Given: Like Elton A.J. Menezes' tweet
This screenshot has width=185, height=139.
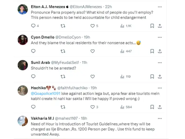Looking at the screenshot, I should point(92,26).
